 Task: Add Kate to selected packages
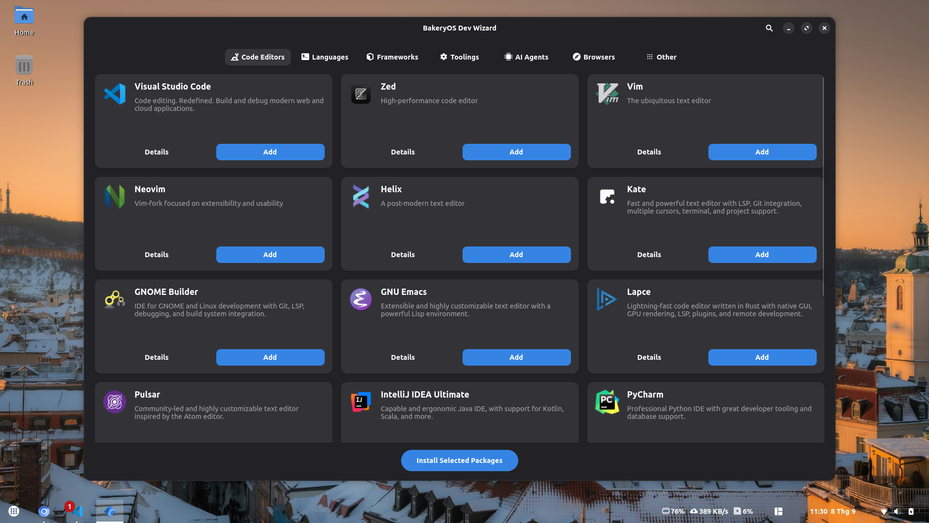click(x=762, y=255)
